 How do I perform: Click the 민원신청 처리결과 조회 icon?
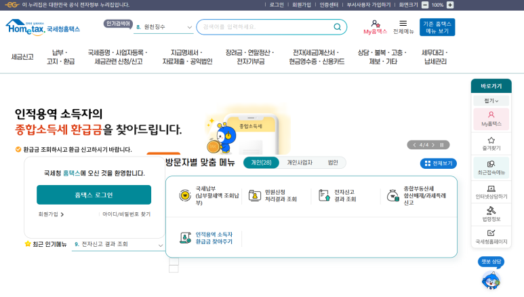tap(255, 195)
